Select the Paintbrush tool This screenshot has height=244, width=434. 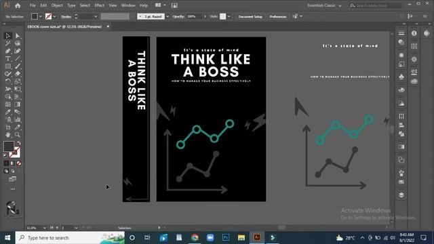click(18, 66)
